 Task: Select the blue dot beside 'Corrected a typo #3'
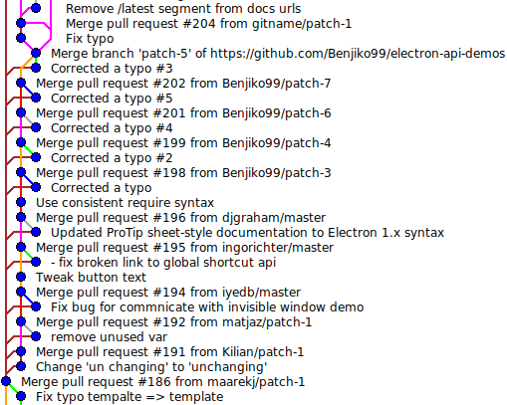[36, 68]
